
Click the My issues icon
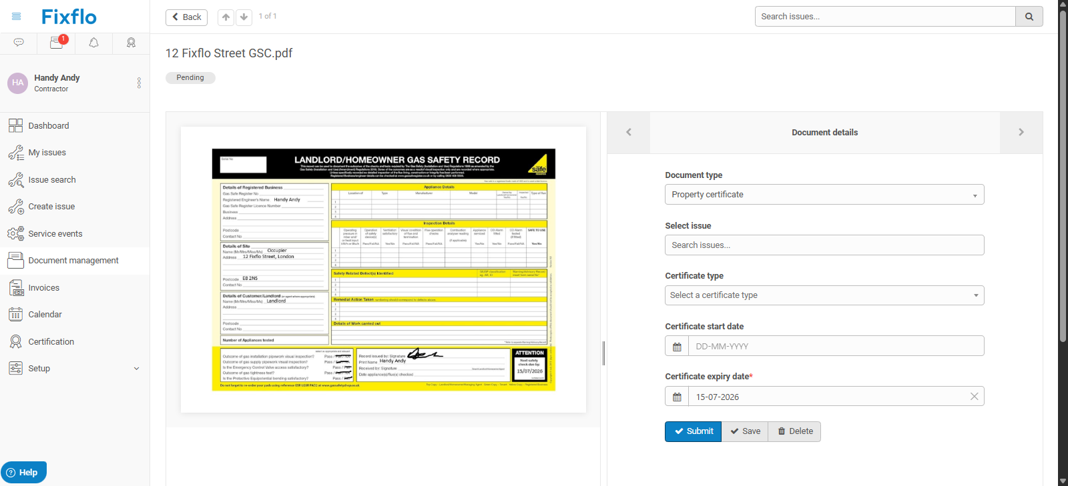pyautogui.click(x=16, y=153)
